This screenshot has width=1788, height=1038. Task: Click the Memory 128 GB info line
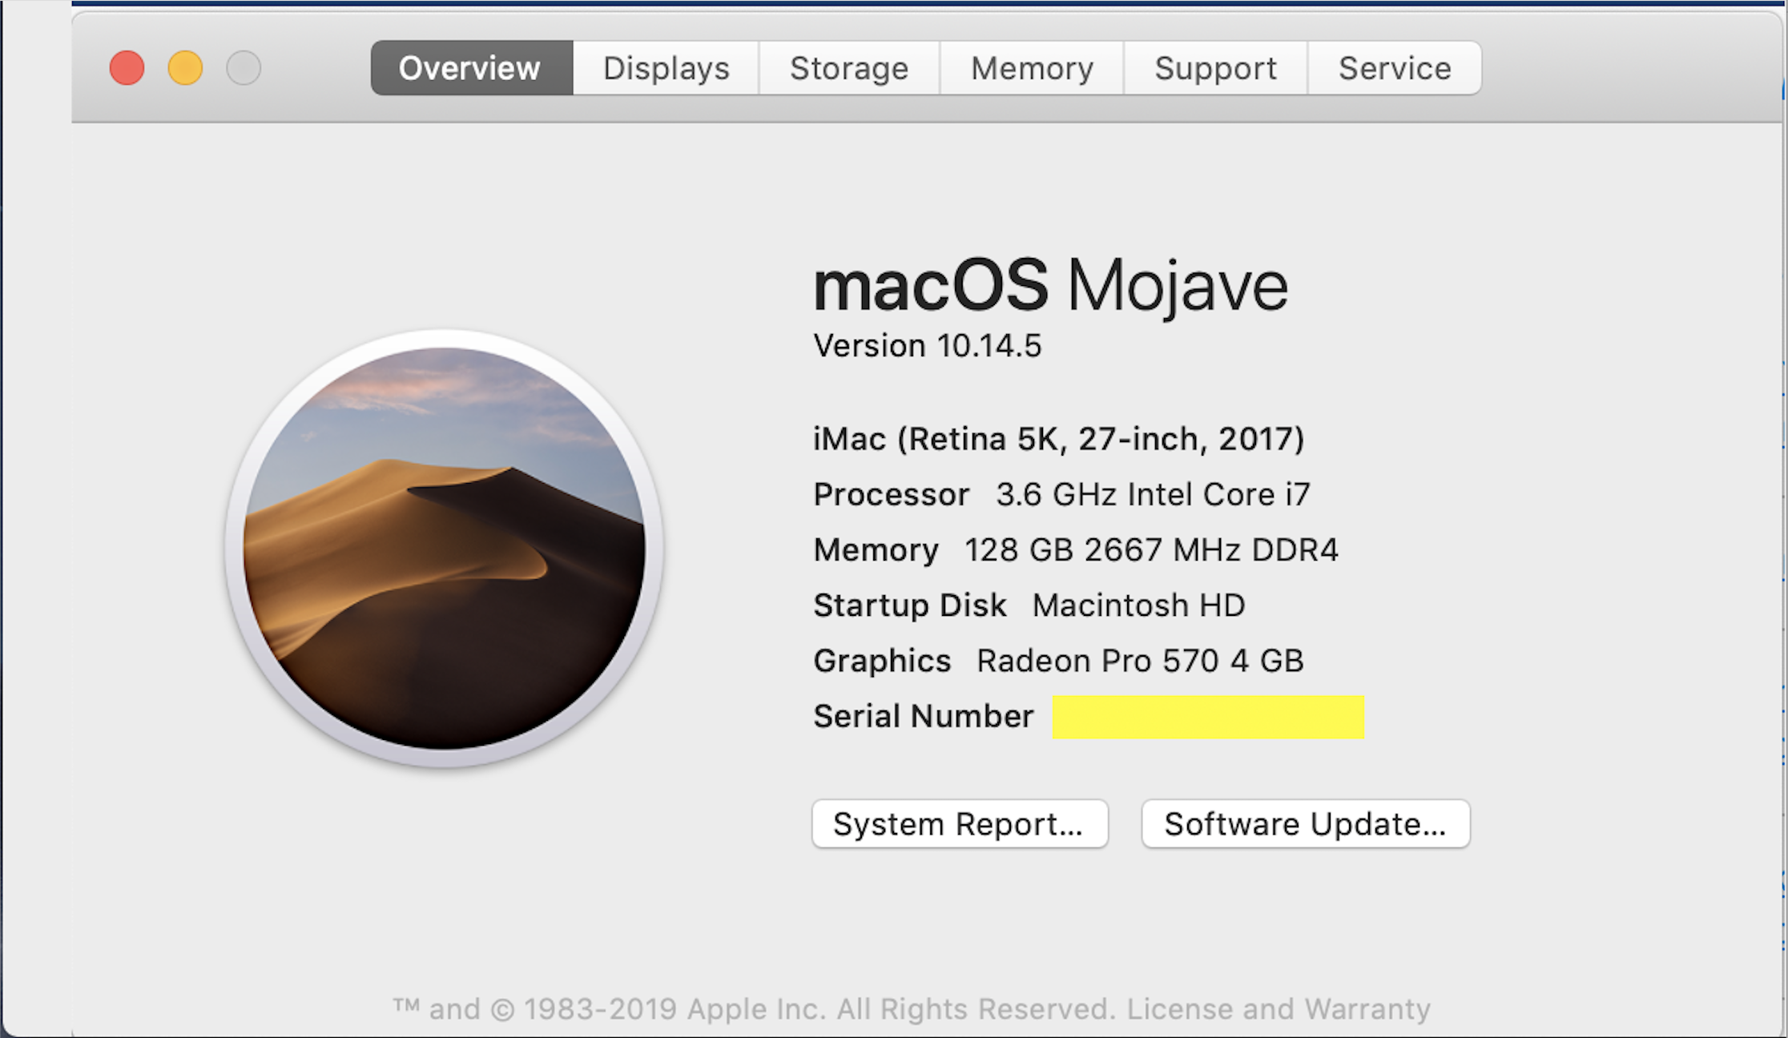(x=1075, y=550)
